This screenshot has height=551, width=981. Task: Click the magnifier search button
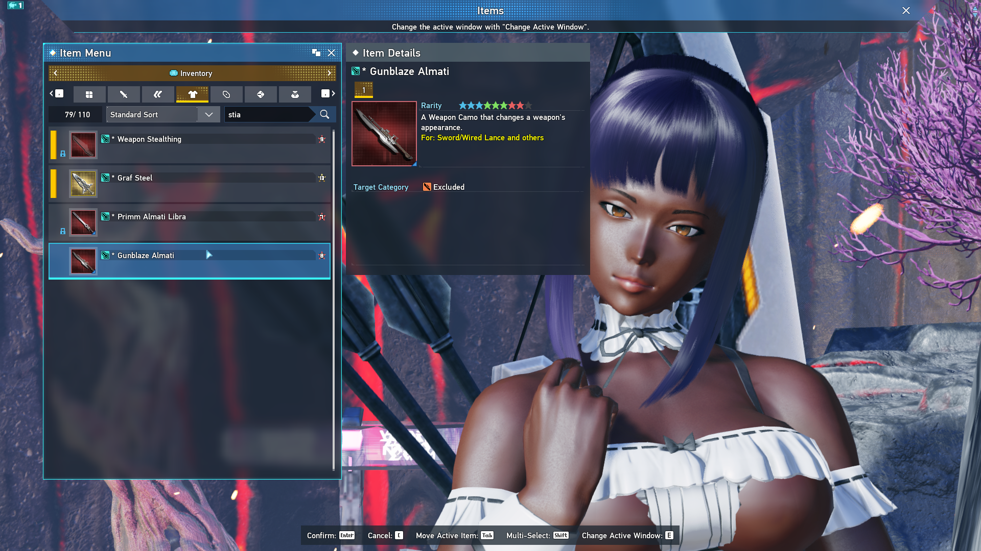tap(324, 114)
